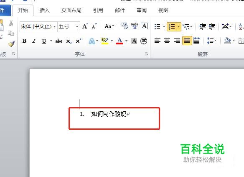Image resolution: width=244 pixels, height=177 pixels.
Task: Open the Shading color dropdown arrow
Action: [234, 41]
